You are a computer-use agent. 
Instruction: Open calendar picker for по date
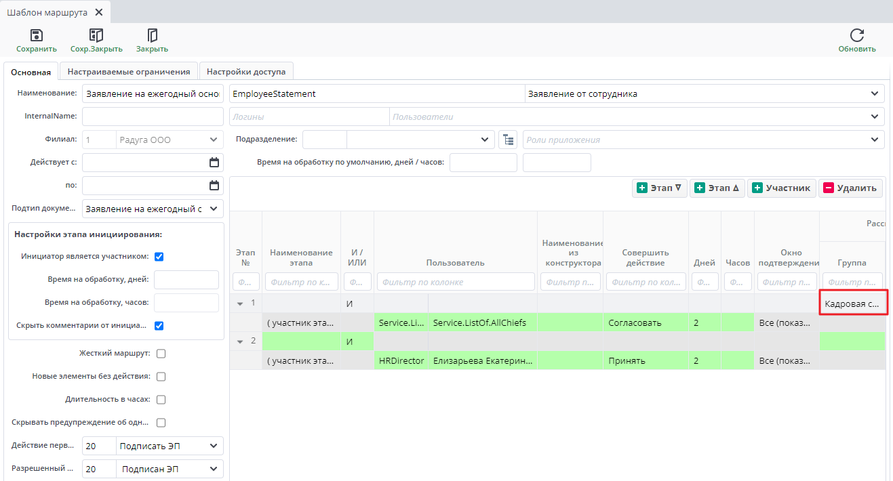point(214,185)
